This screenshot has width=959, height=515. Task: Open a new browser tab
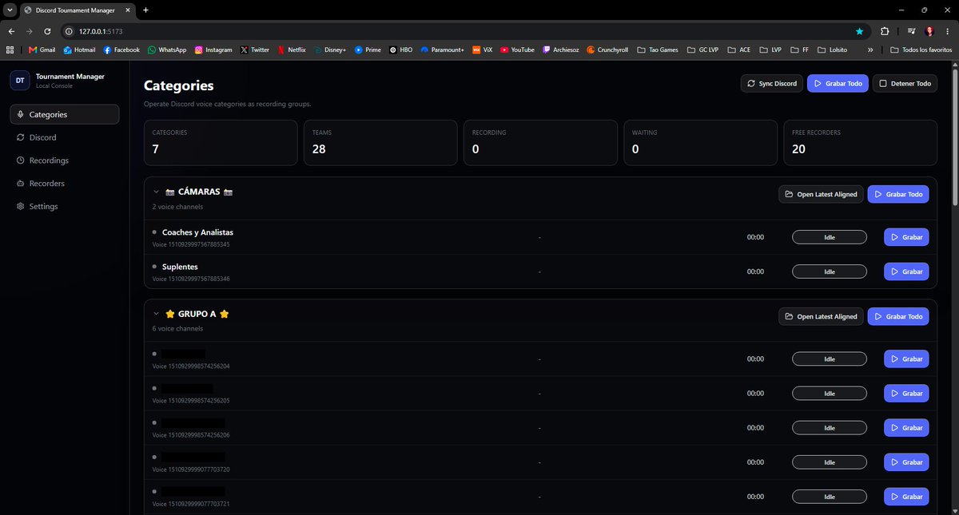145,10
